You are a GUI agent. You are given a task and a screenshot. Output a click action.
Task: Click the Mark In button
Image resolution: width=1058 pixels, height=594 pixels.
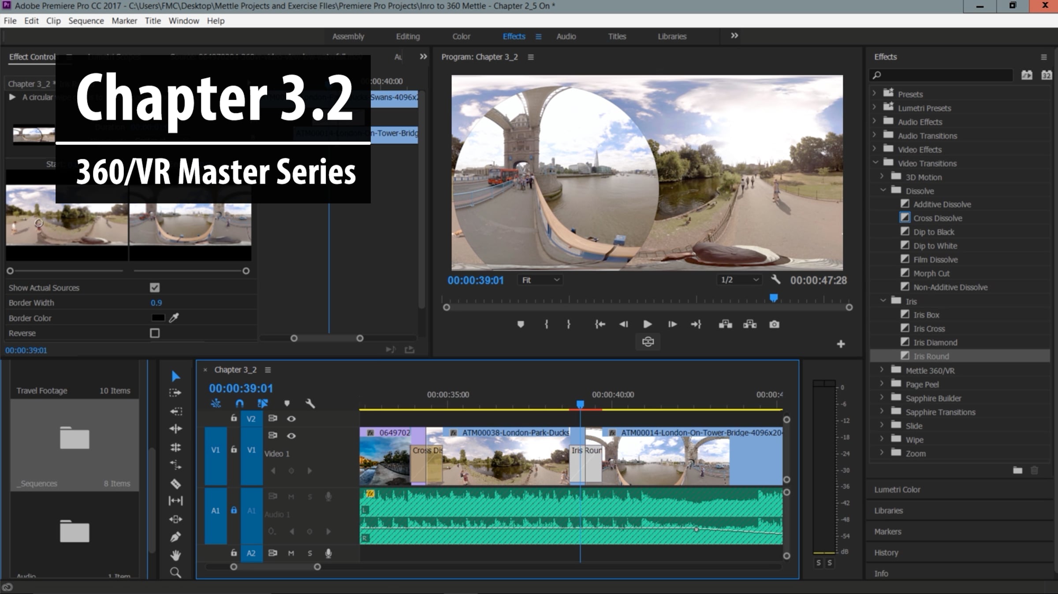click(x=547, y=325)
